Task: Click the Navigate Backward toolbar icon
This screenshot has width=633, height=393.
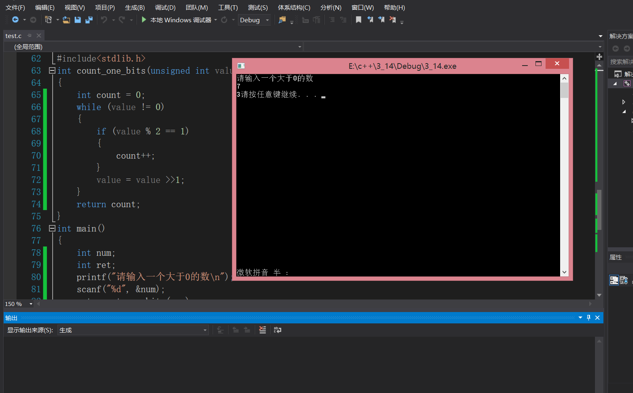Action: [x=15, y=19]
